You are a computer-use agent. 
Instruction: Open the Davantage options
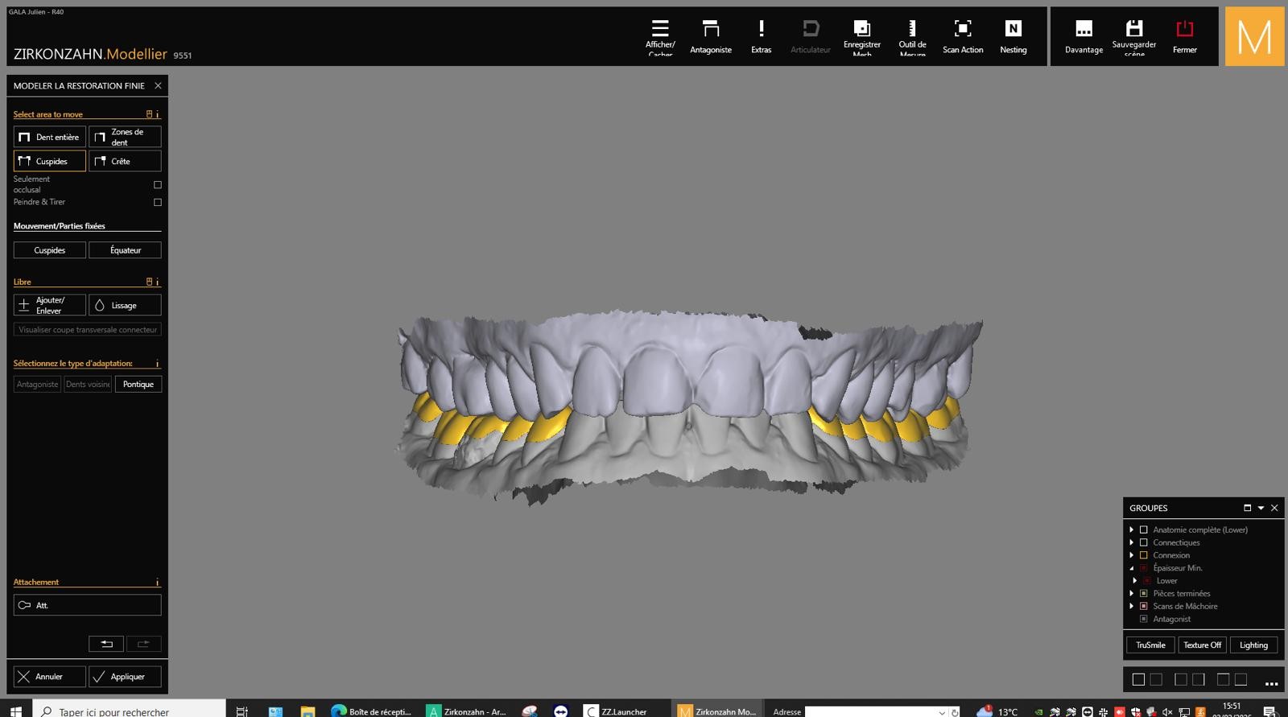(x=1084, y=37)
